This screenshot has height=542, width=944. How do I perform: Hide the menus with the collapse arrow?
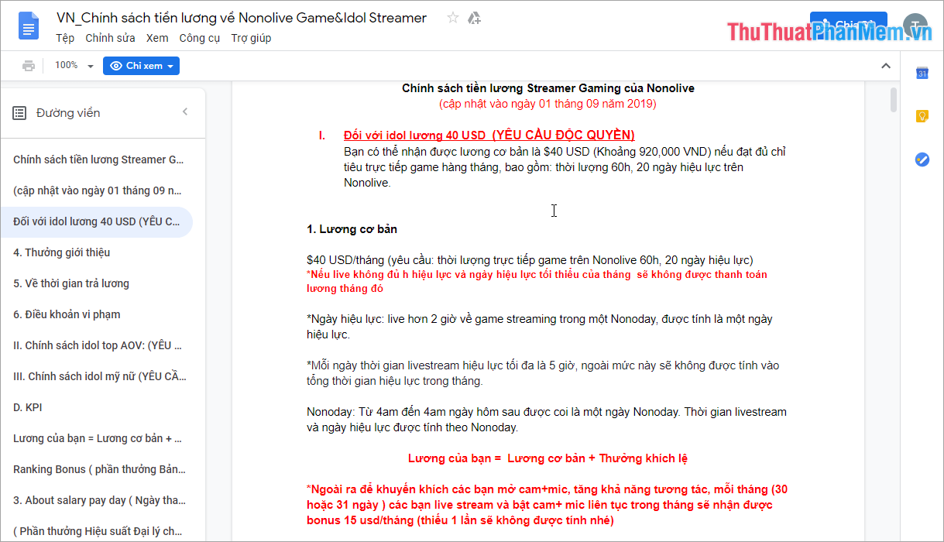(885, 65)
